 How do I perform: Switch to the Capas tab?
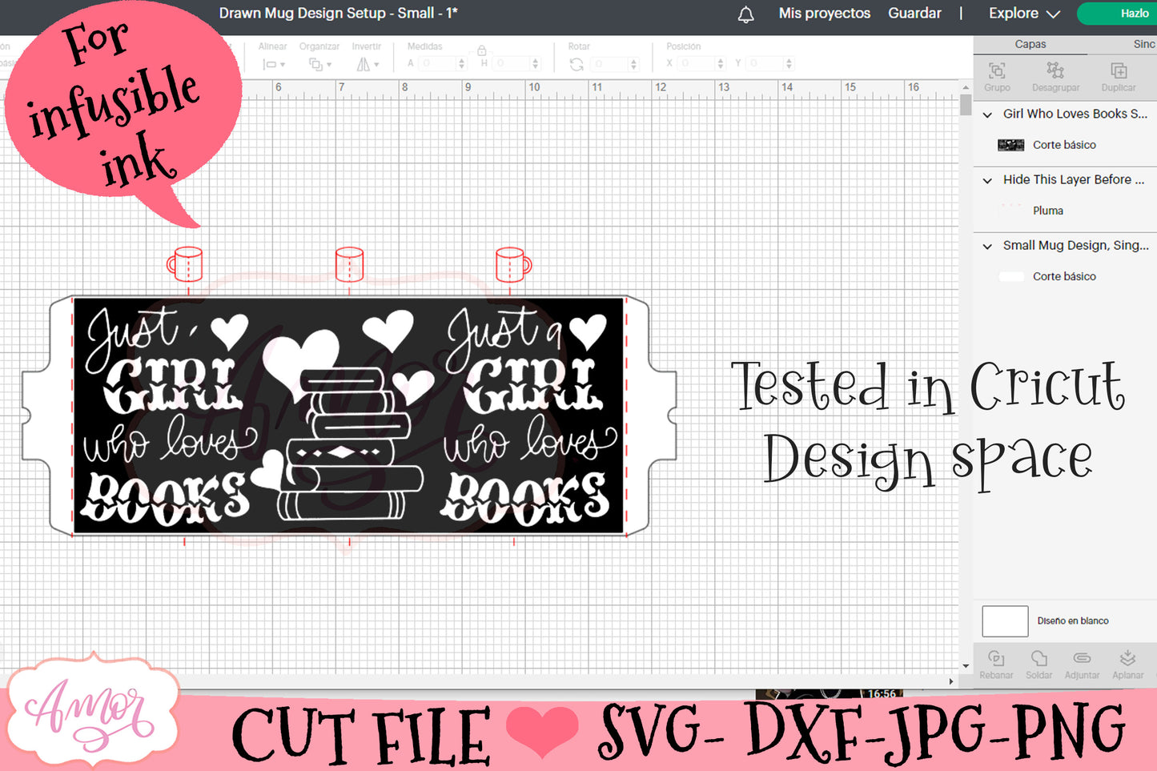click(x=1030, y=44)
